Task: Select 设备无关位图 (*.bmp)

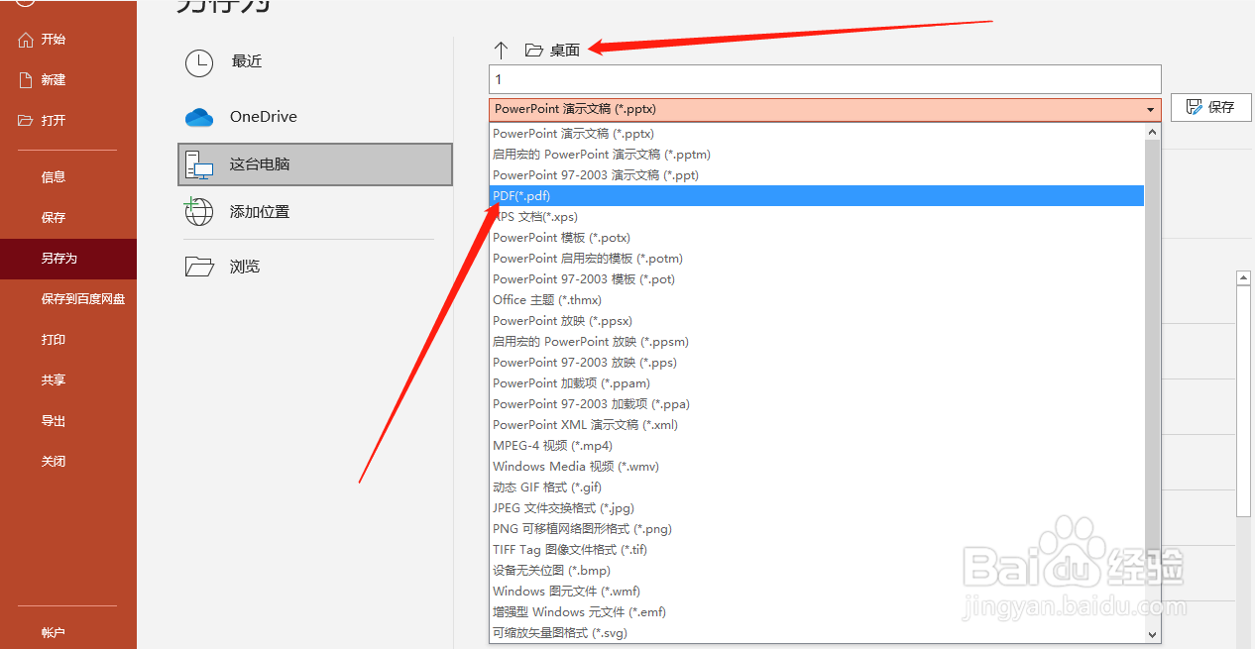Action: (817, 571)
